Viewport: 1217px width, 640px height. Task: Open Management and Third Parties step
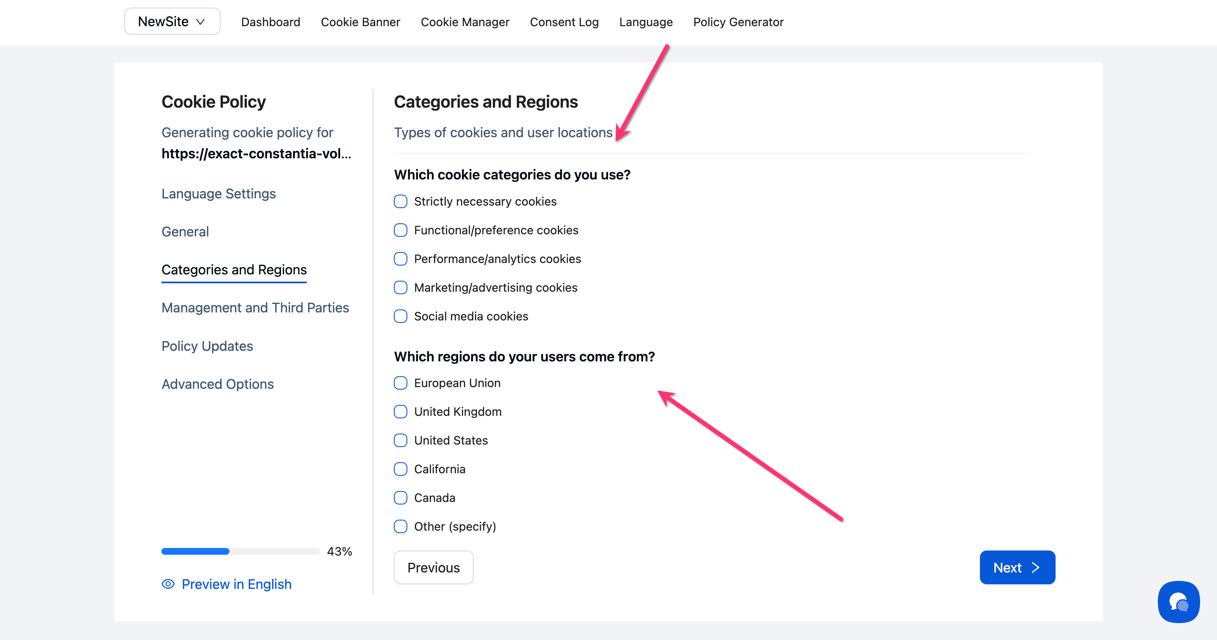(255, 308)
